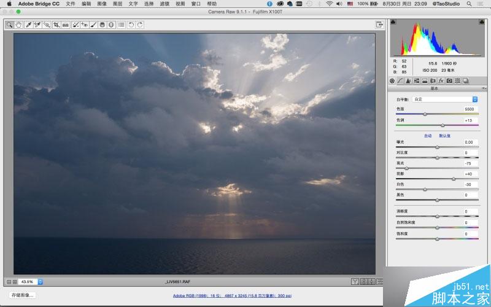
Task: Open the 窗口 (Window) menu
Action: [196, 4]
